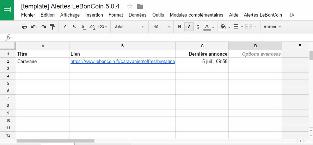313x145 pixels.
Task: Select column B header
Action: tap(122, 46)
